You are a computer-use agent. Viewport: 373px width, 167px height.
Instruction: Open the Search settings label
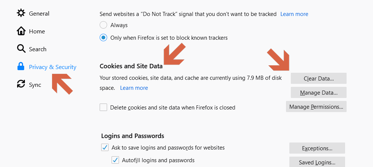coord(38,49)
